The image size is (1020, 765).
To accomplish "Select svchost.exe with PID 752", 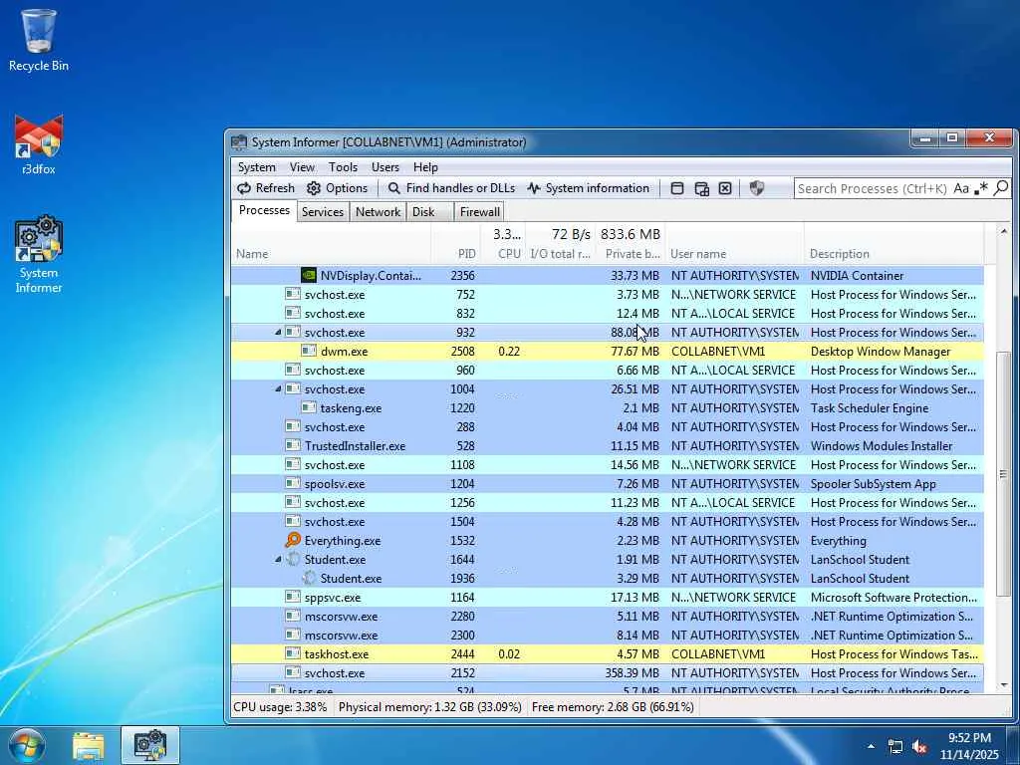I will point(608,295).
